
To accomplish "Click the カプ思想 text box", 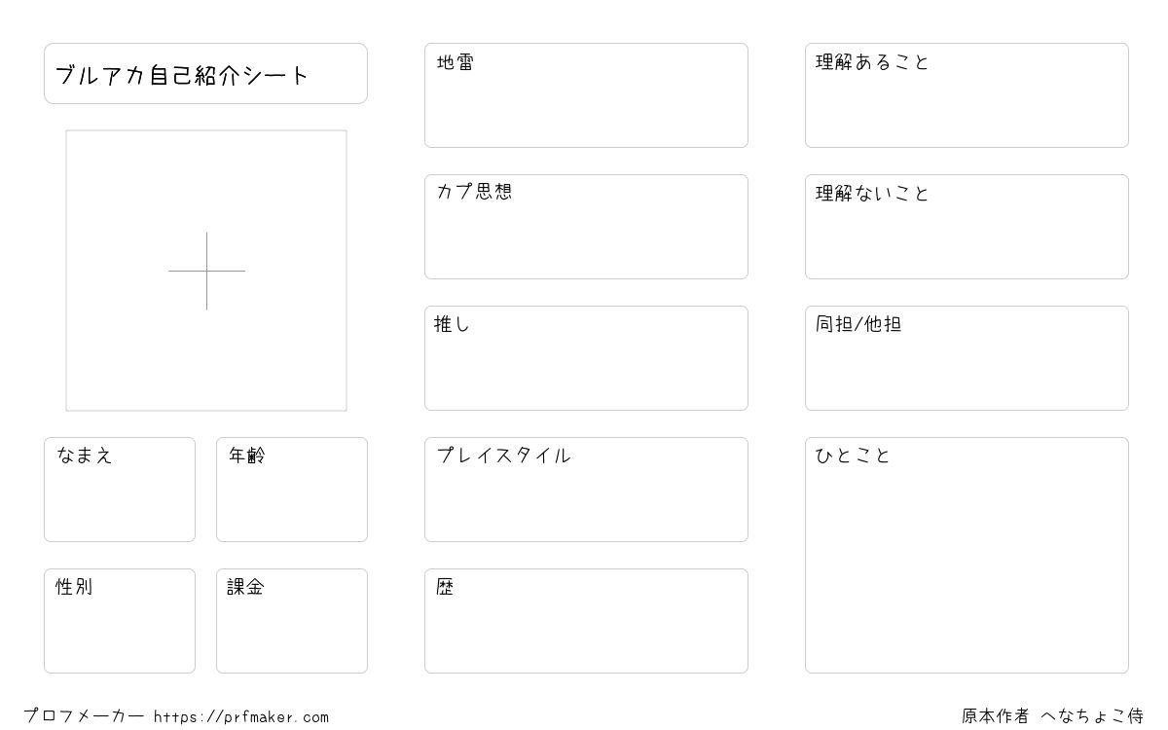I will tap(586, 227).
